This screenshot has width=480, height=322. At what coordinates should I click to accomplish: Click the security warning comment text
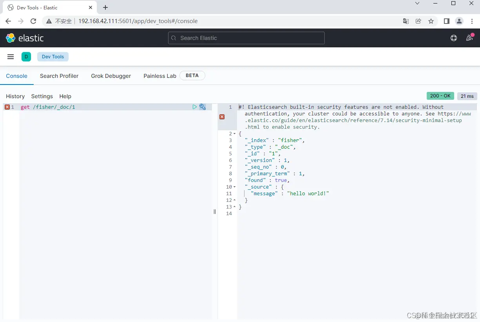[x=355, y=117]
